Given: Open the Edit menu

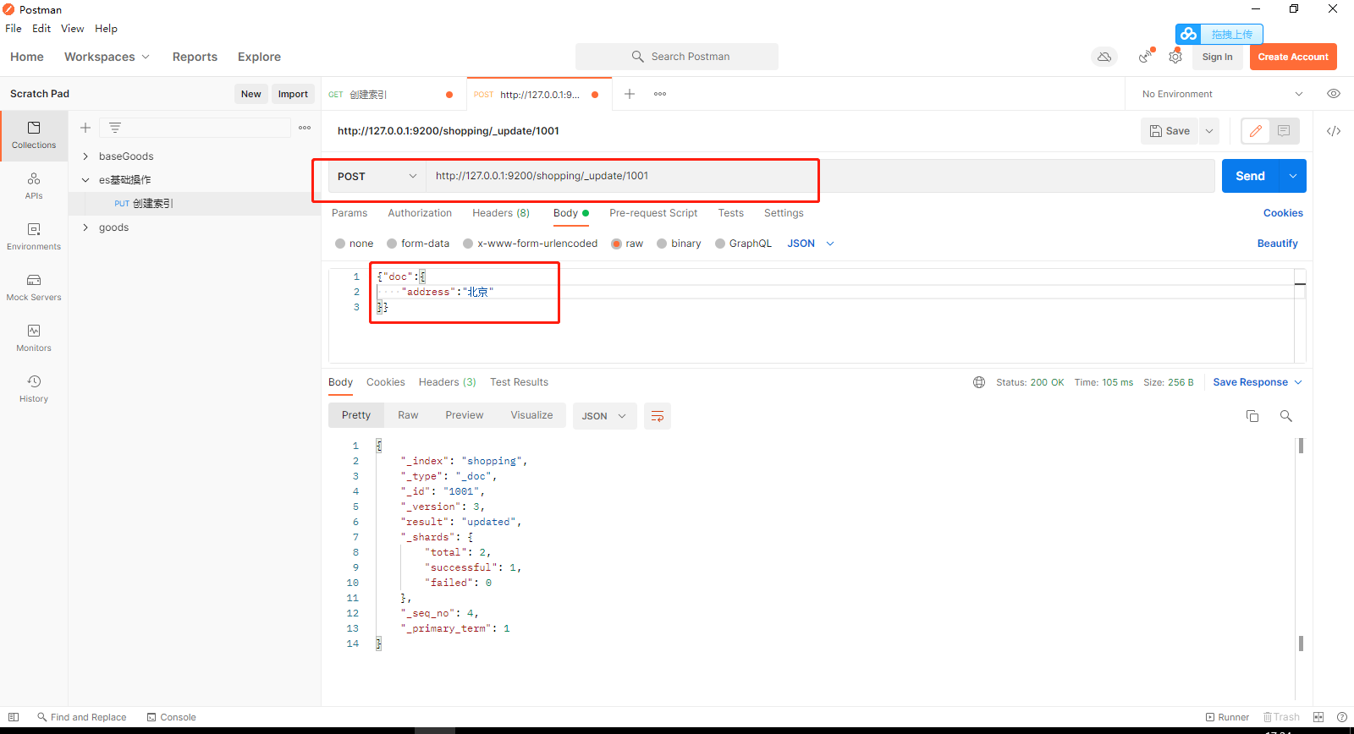Looking at the screenshot, I should [x=41, y=28].
